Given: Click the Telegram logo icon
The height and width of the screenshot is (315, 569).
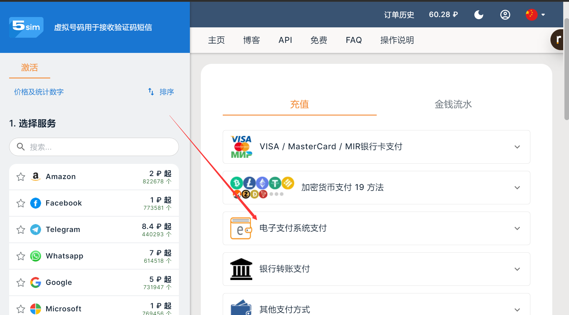Looking at the screenshot, I should [x=36, y=230].
